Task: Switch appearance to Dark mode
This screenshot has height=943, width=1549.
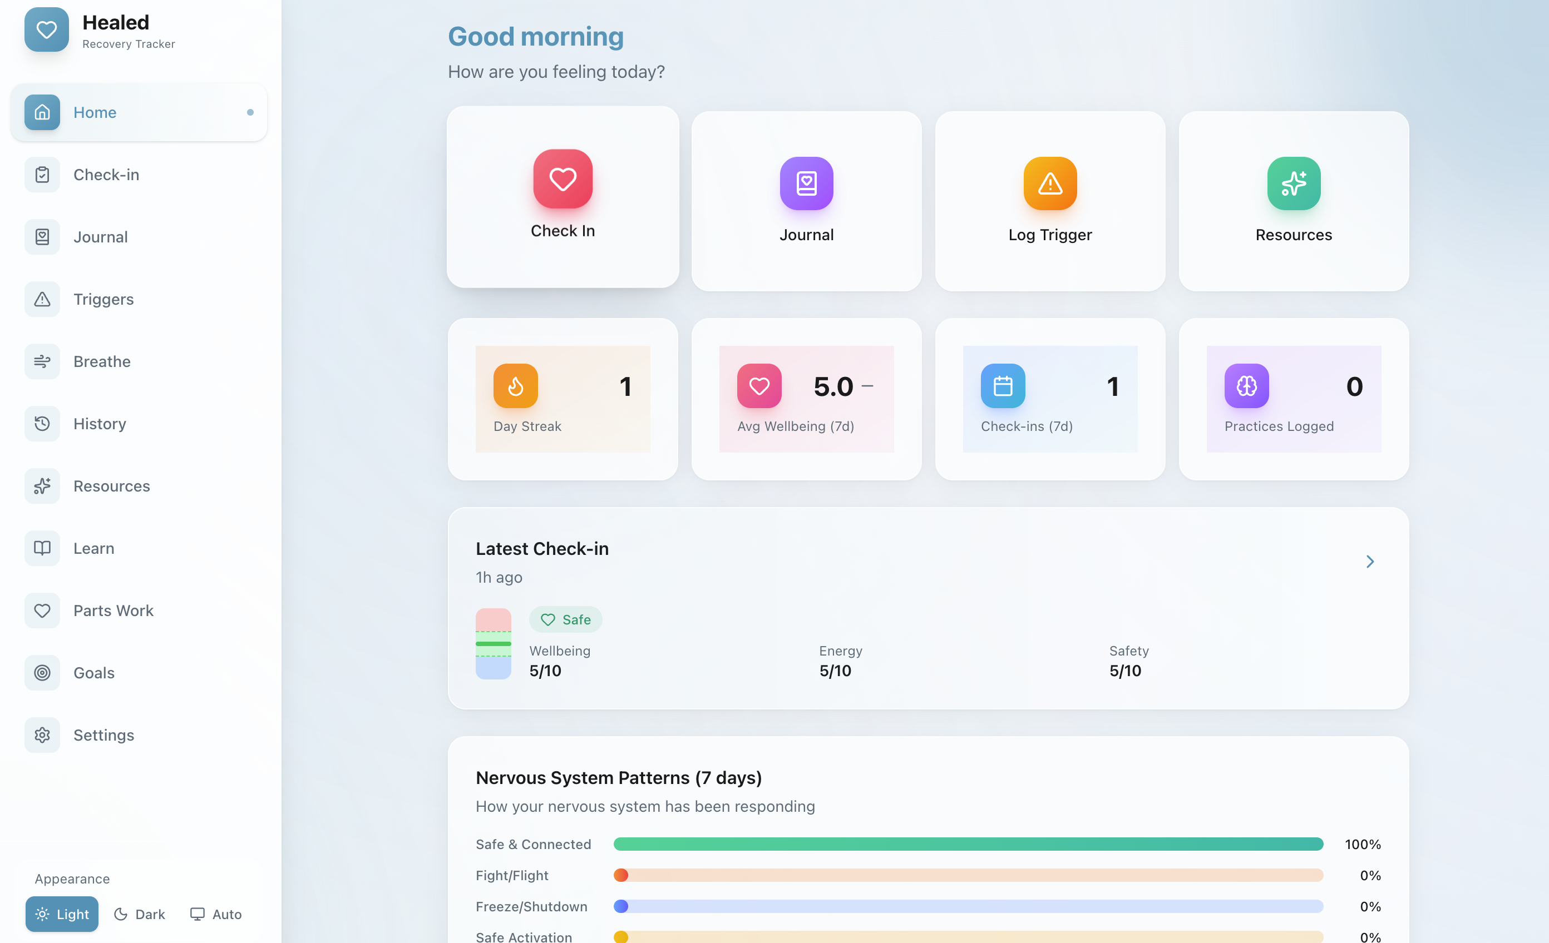Action: coord(140,914)
